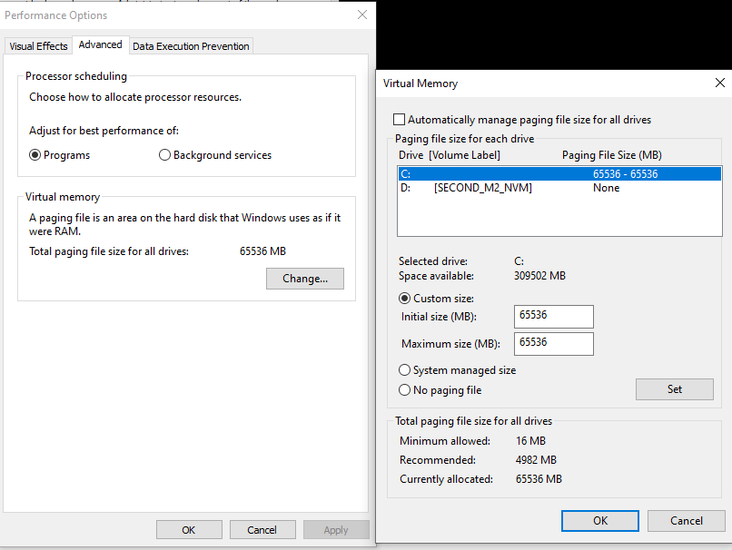This screenshot has width=732, height=550.
Task: Confirm with OK in Virtual Memory dialog
Action: coord(600,521)
